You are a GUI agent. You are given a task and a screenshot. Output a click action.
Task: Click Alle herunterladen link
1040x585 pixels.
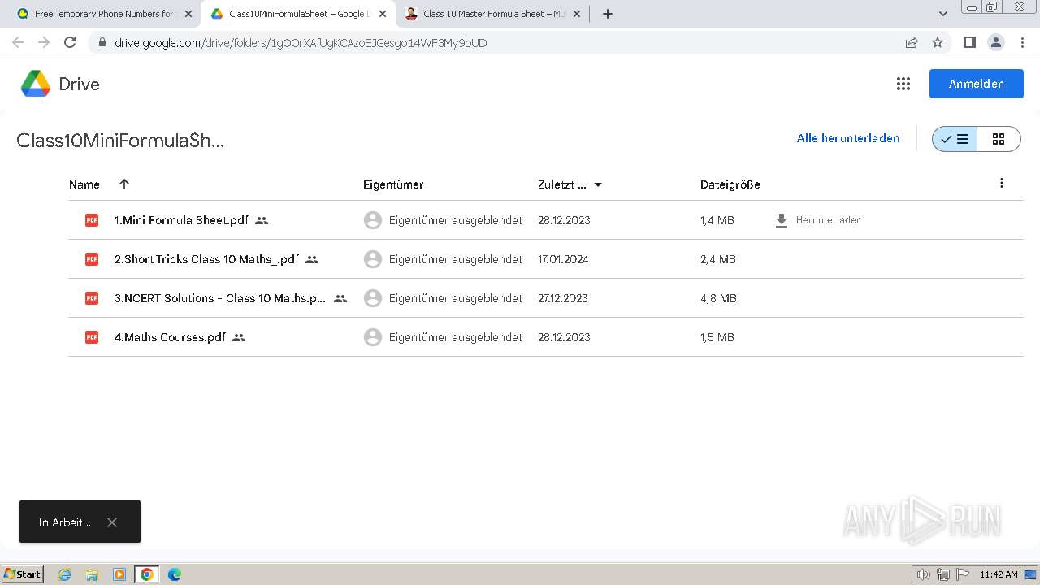pyautogui.click(x=847, y=138)
